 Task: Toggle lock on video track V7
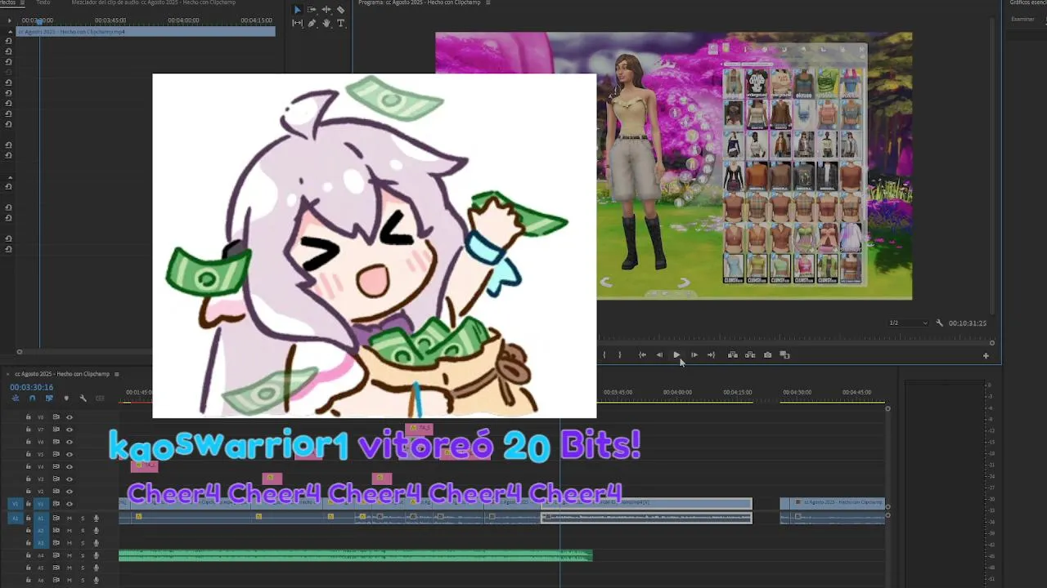click(x=29, y=430)
